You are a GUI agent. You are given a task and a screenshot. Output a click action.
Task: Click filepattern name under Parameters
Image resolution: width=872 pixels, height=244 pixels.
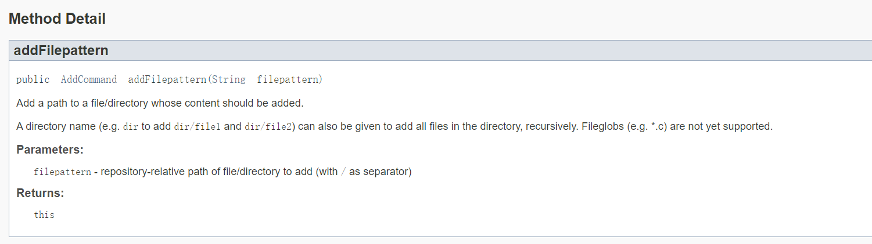(x=62, y=172)
